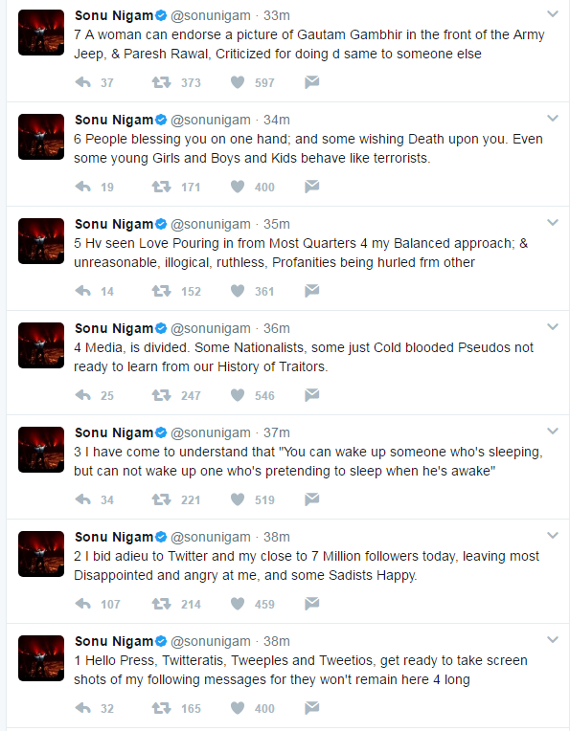
Task: Retweet the tweet about Love Pouring in
Action: click(x=161, y=291)
